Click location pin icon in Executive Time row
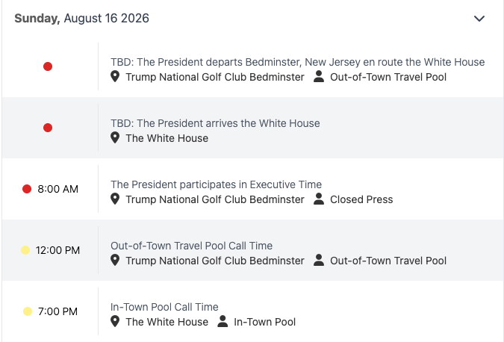 [115, 199]
